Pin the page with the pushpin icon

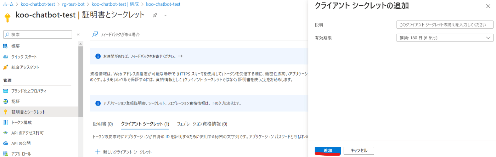(155, 15)
